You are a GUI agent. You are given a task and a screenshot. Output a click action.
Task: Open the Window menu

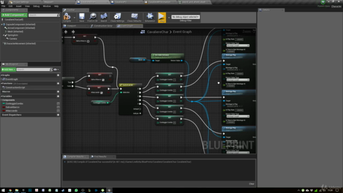coord(47,6)
